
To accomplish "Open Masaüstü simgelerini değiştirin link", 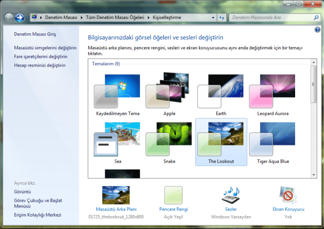I will point(45,48).
